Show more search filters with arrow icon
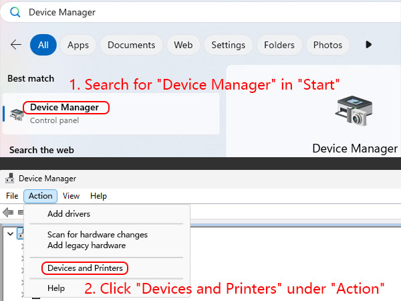401x301 pixels. pos(368,45)
